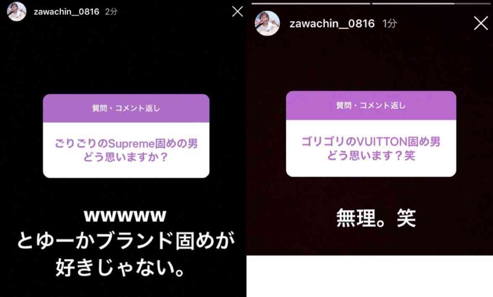
Task: Click the どう思いますか？ line in left sticker
Action: (126, 157)
